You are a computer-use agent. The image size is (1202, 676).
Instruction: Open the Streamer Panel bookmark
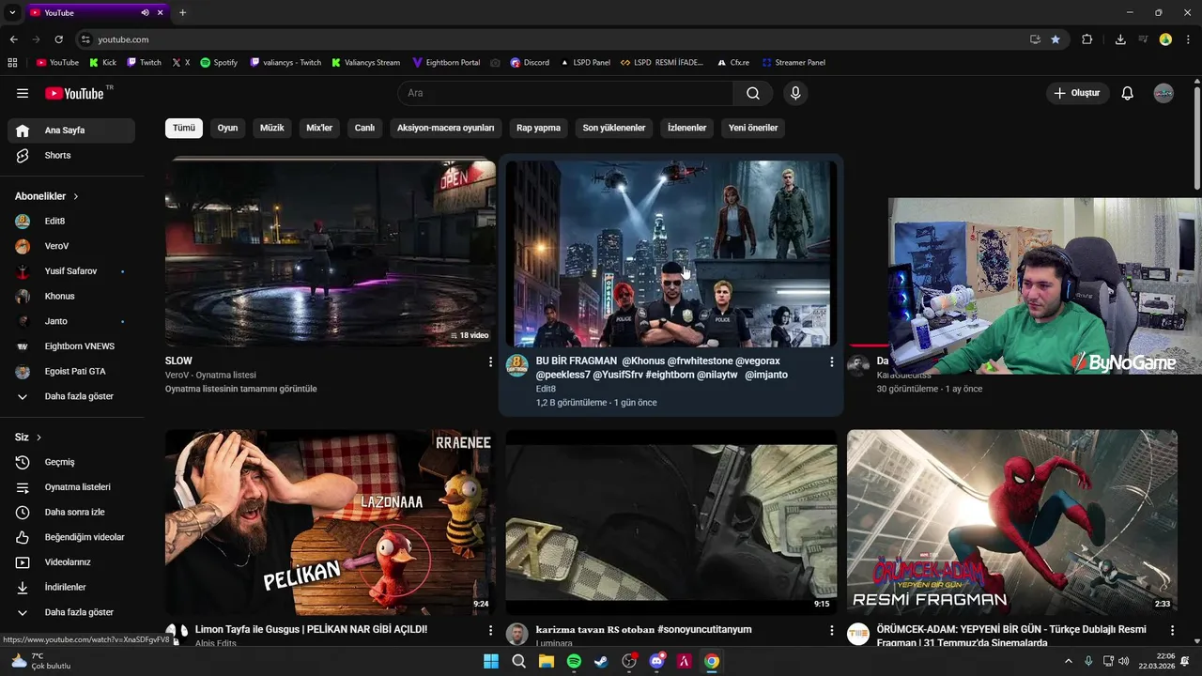point(794,63)
